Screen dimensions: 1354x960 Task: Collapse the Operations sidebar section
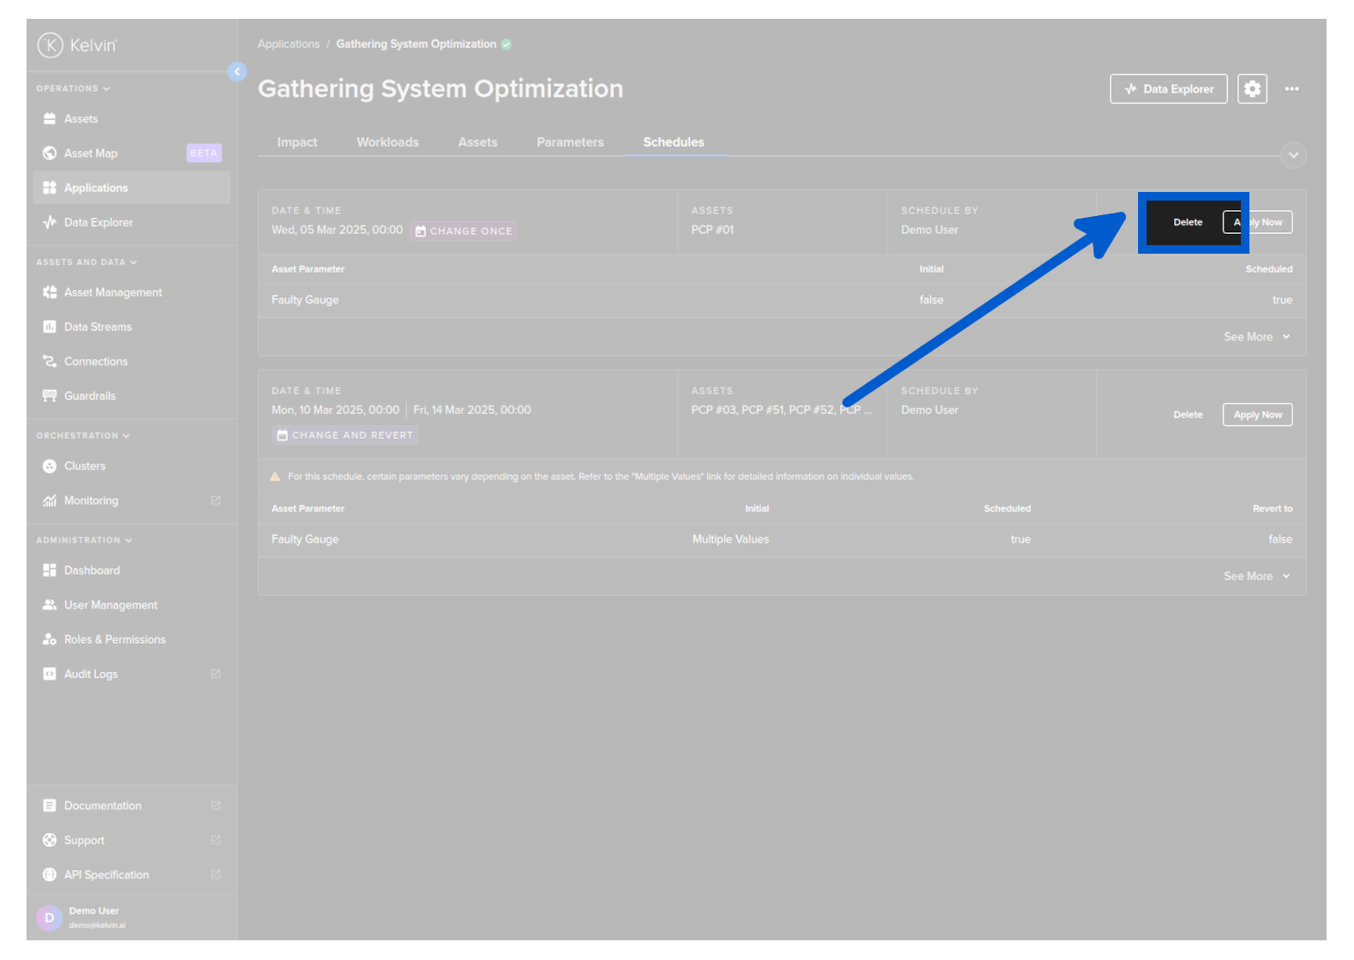coord(73,88)
